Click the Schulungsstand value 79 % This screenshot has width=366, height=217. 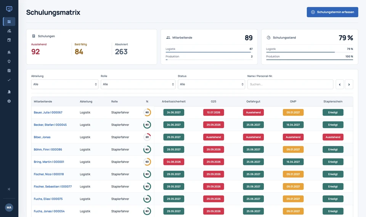(346, 38)
